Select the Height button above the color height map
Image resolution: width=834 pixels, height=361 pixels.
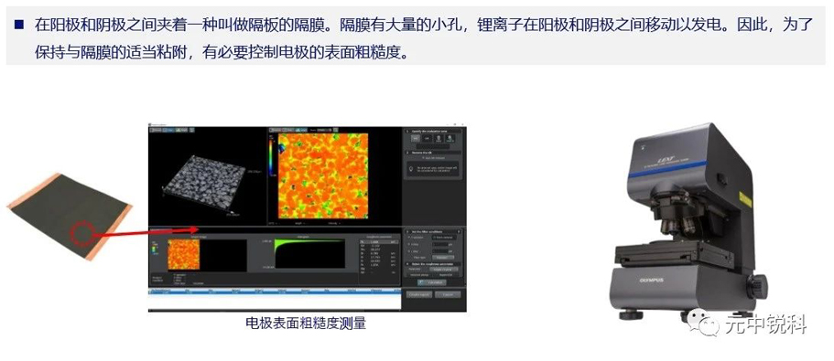pos(301,130)
